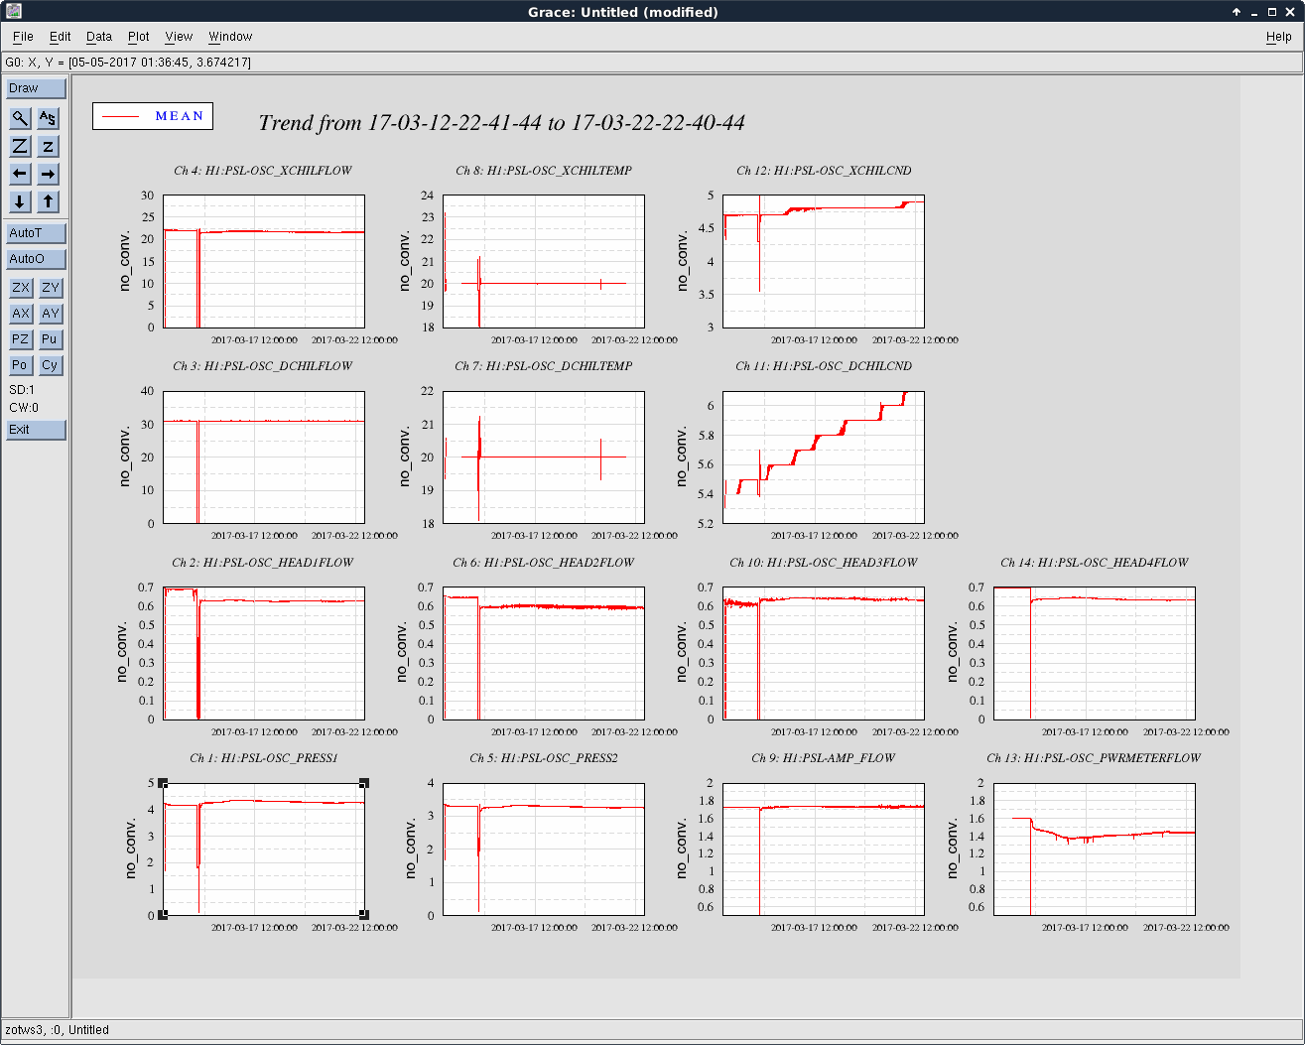Select the Ch 12 XCHILCND graph
The image size is (1305, 1045).
click(824, 261)
